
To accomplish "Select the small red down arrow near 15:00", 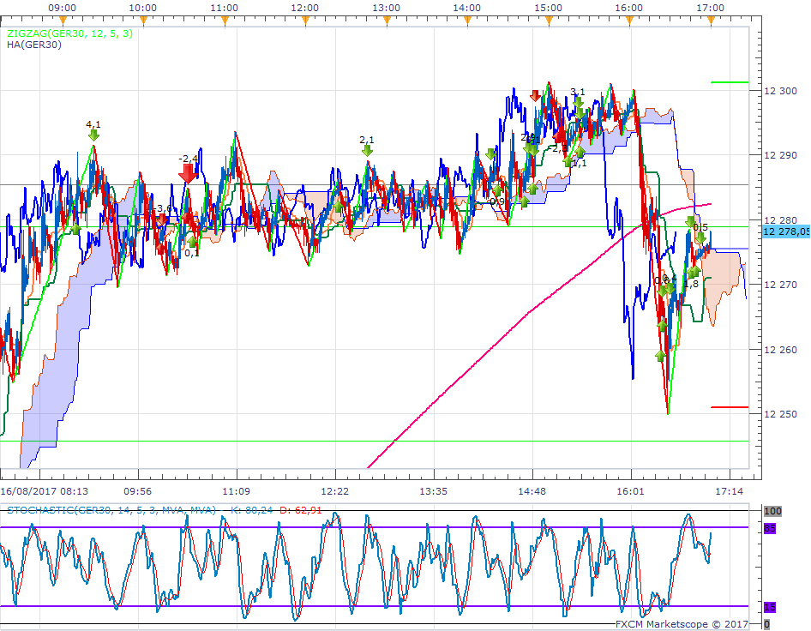I will tap(536, 96).
